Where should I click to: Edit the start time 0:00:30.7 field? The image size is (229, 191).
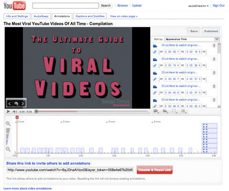pyautogui.click(x=172, y=79)
